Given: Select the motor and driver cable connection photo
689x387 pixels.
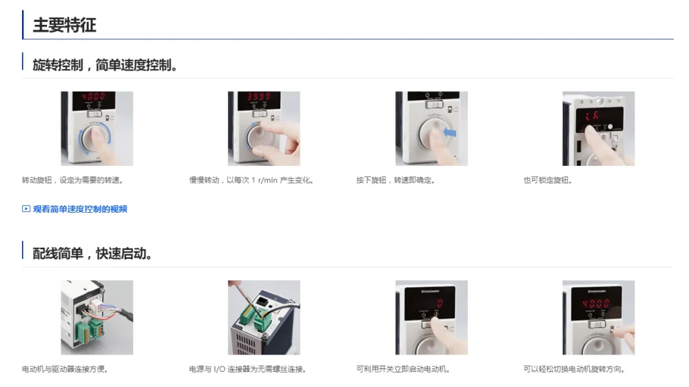Looking at the screenshot, I should (96, 317).
